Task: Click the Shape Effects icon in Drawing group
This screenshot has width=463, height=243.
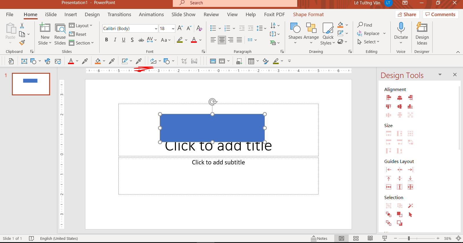Action: [x=341, y=42]
